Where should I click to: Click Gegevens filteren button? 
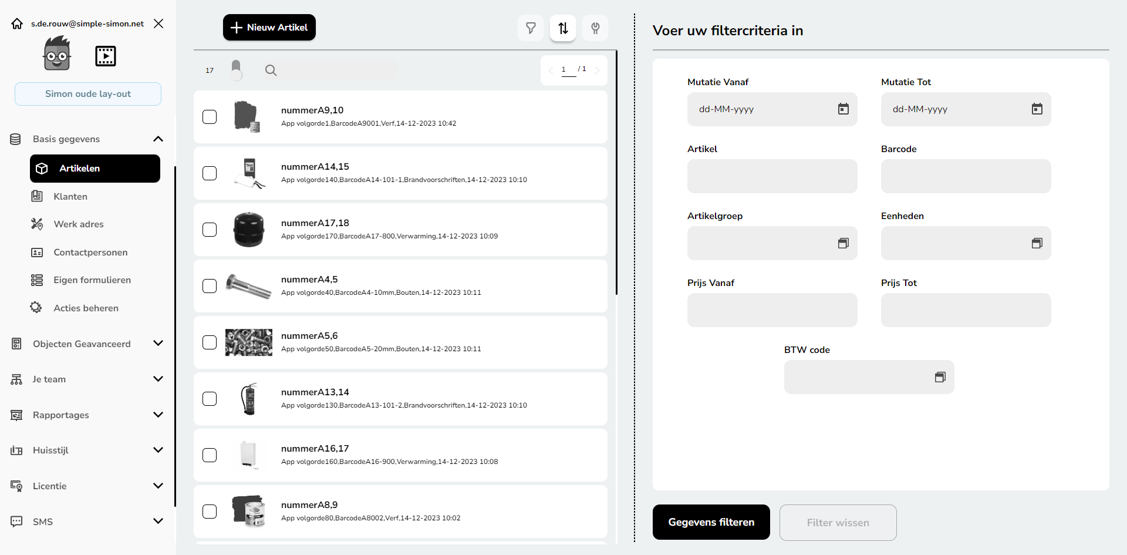click(x=711, y=522)
